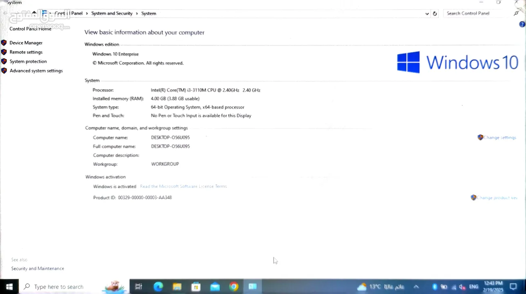Click the battery tray icon

coord(444,287)
